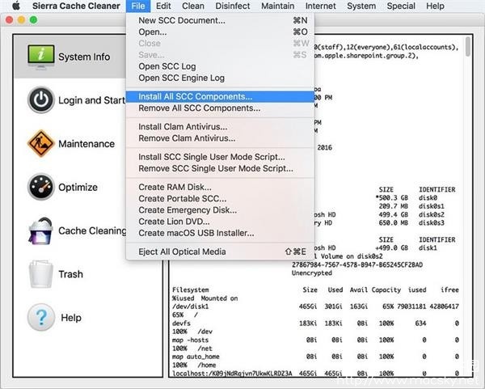Choose Remove Clam Antivirus...
Viewport: 485px width, 389px height.
coord(220,138)
